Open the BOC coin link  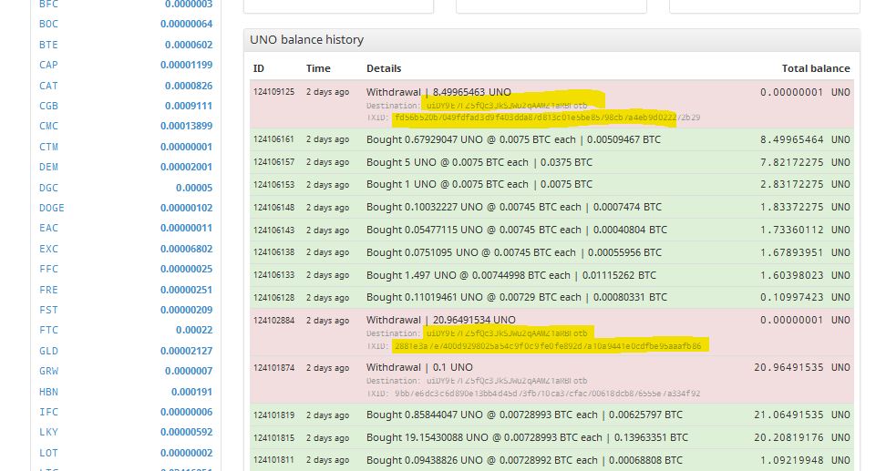[x=48, y=24]
